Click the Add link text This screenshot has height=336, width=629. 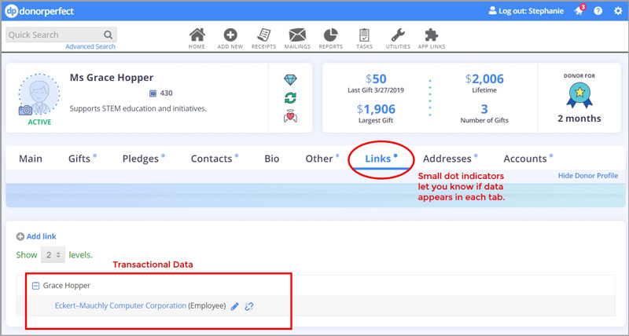tap(42, 236)
